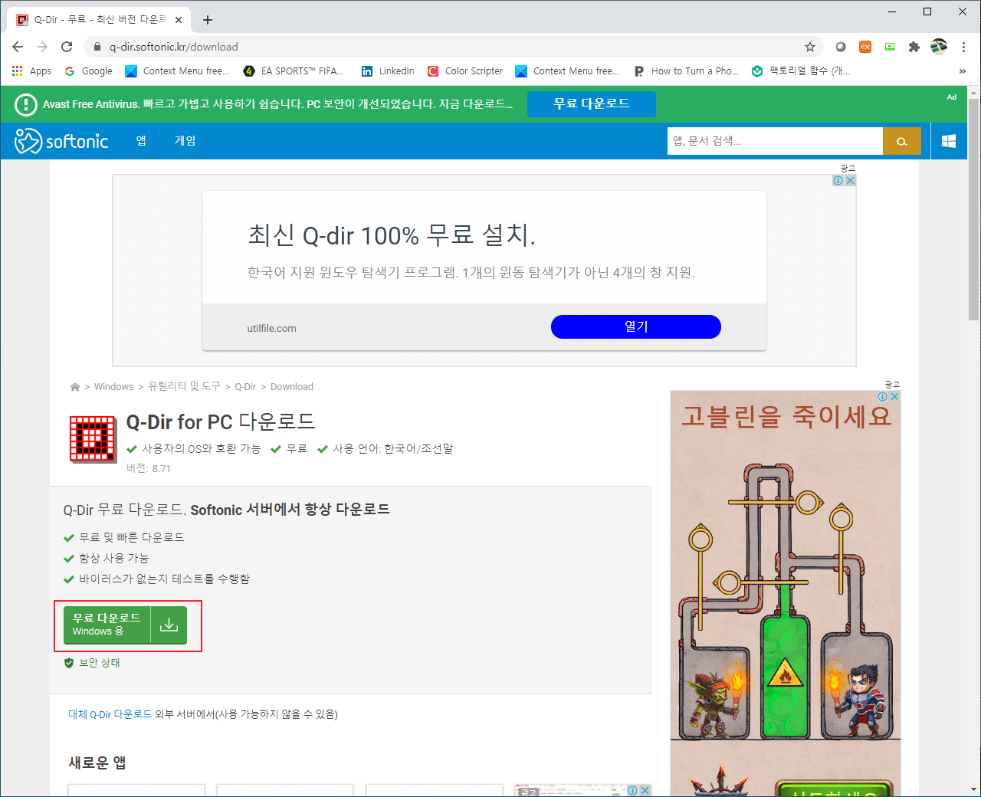Reload the page
The width and height of the screenshot is (981, 797).
[67, 47]
